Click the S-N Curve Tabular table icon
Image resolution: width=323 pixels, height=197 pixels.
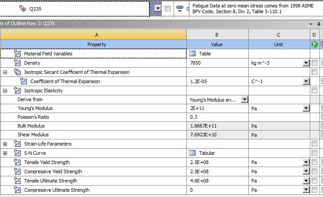pyautogui.click(x=192, y=153)
